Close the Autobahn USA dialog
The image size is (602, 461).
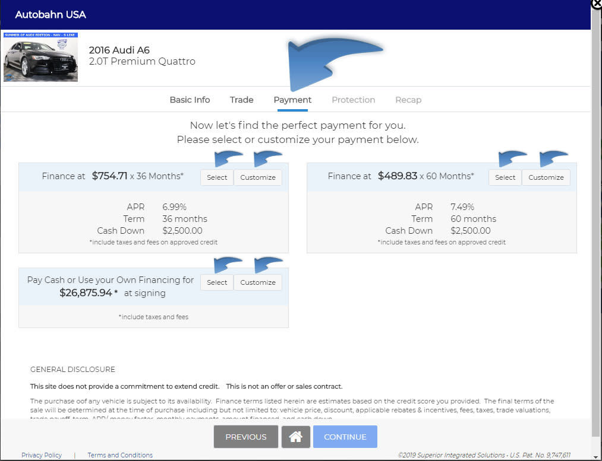pyautogui.click(x=597, y=3)
